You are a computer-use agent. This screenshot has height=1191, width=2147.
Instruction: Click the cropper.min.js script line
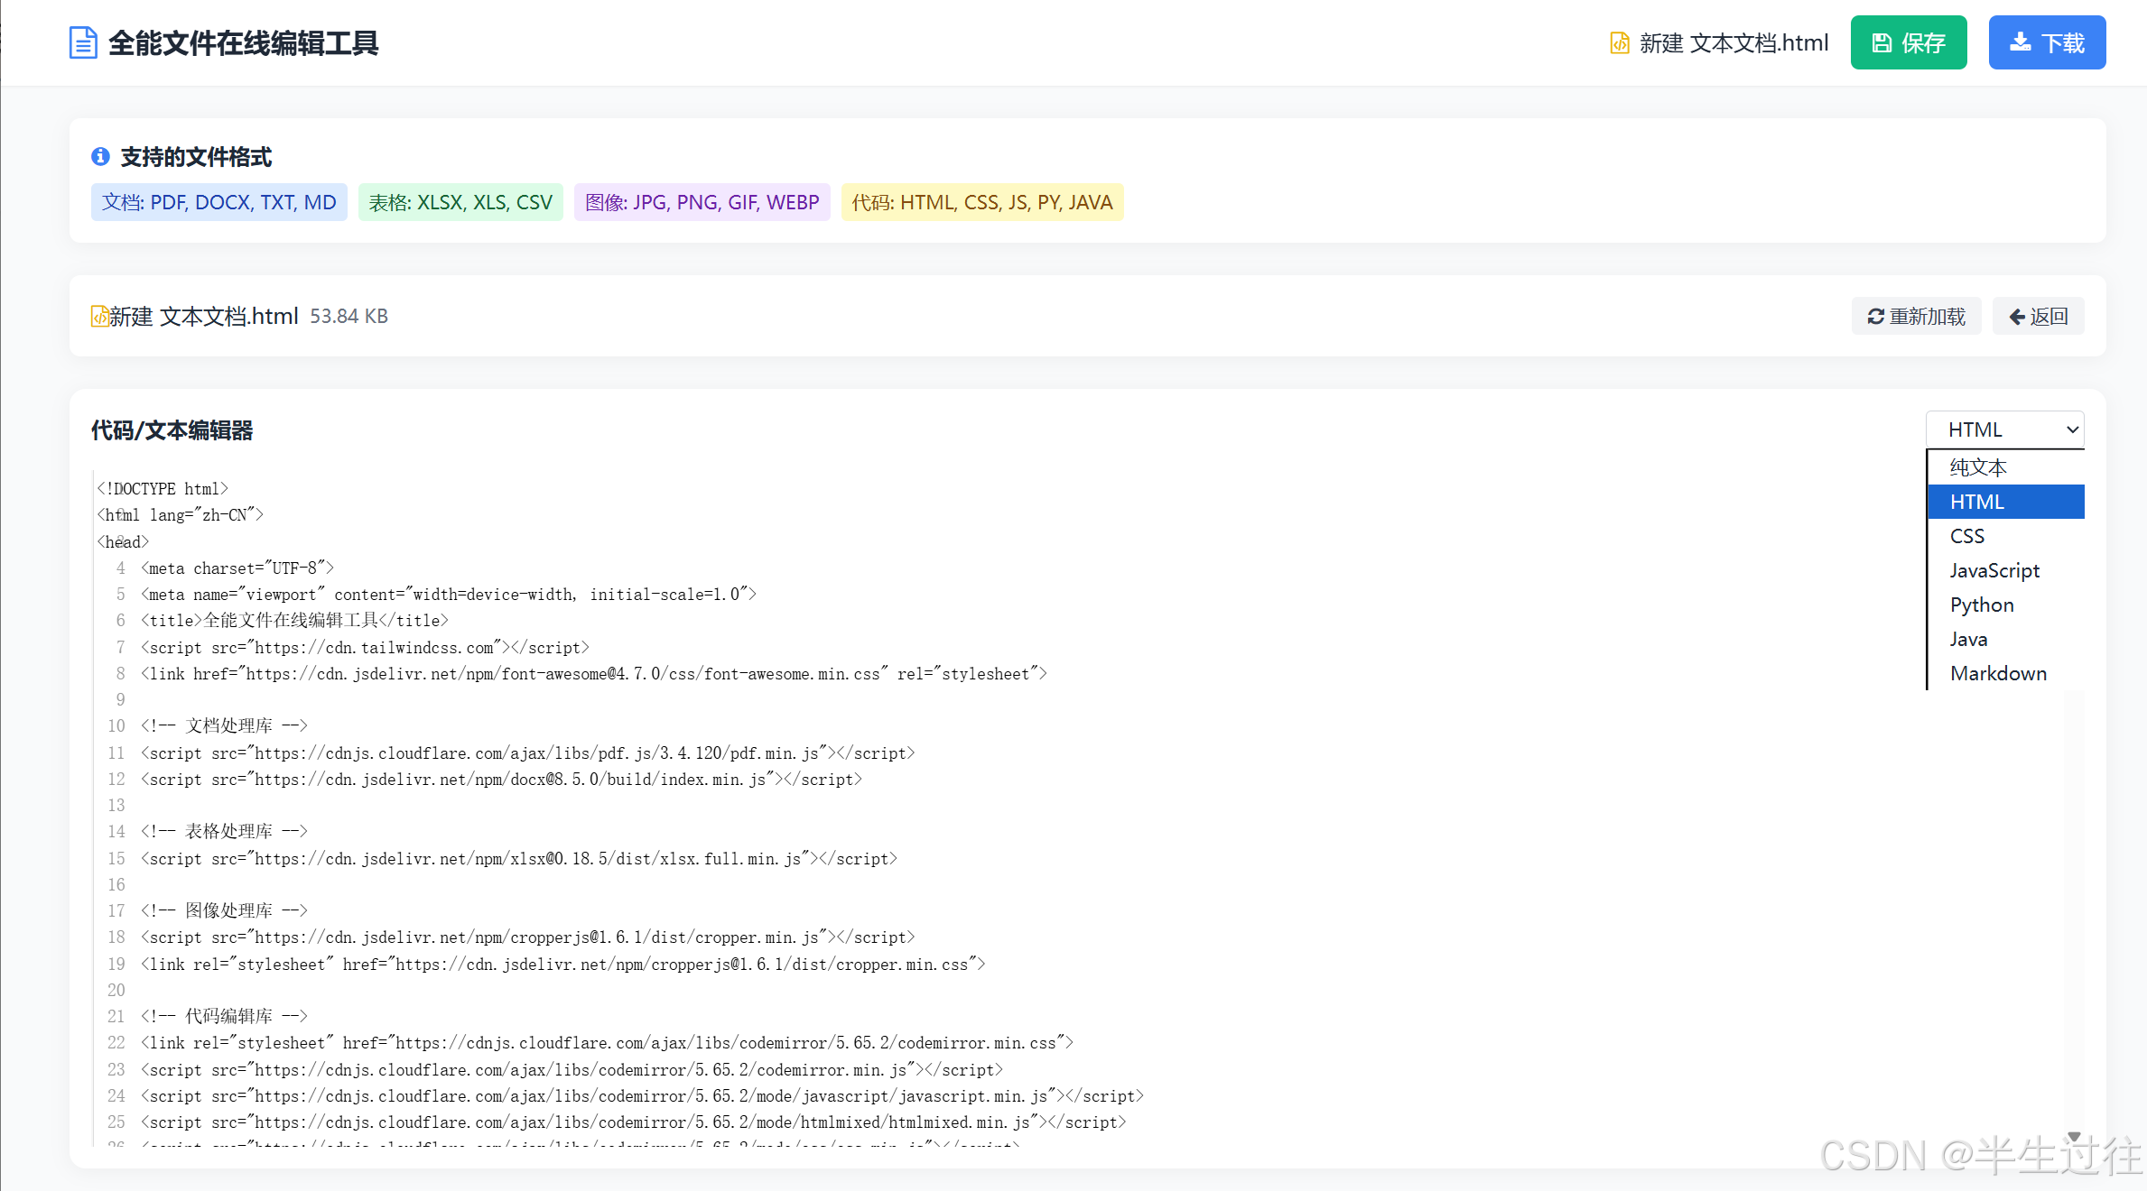(x=528, y=937)
